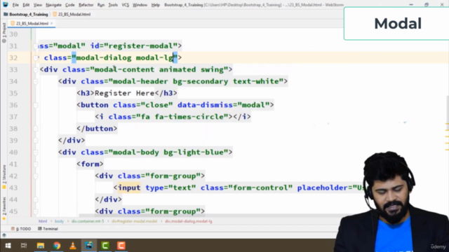Open the Tools menu
Viewport: 449px width, 252px height.
pyautogui.click(x=113, y=5)
